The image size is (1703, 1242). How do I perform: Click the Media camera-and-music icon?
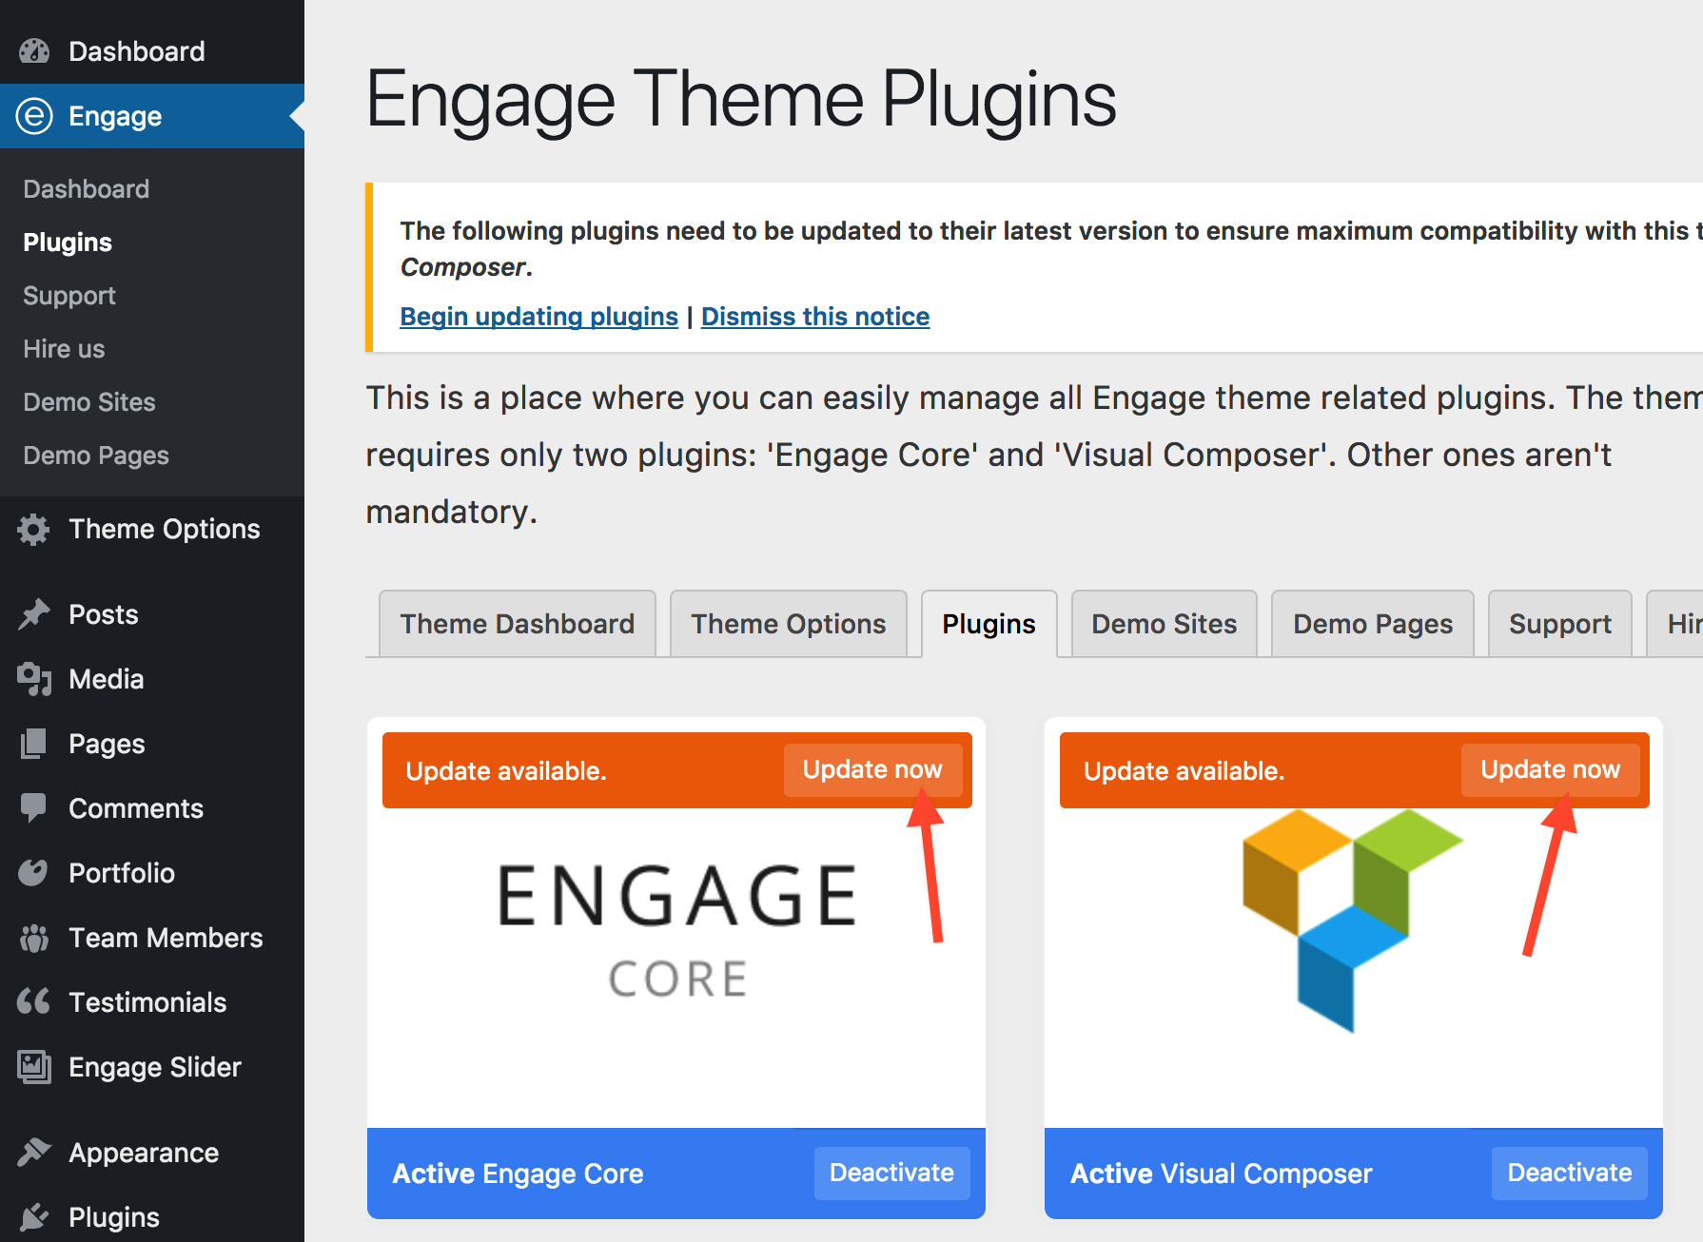point(34,679)
